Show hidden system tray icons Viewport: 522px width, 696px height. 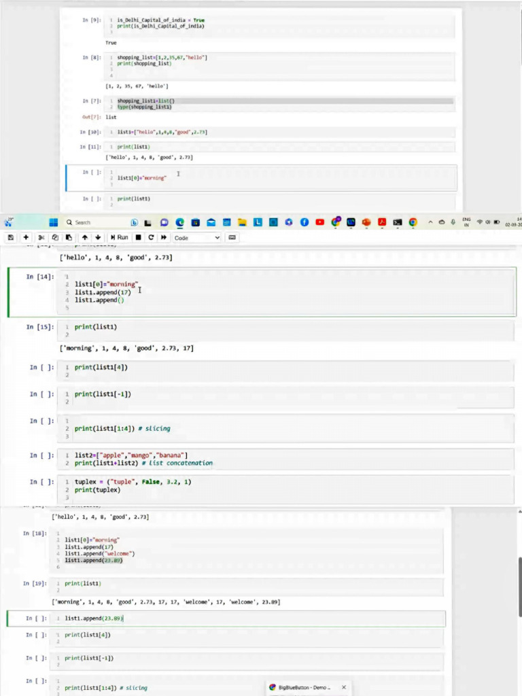[430, 222]
